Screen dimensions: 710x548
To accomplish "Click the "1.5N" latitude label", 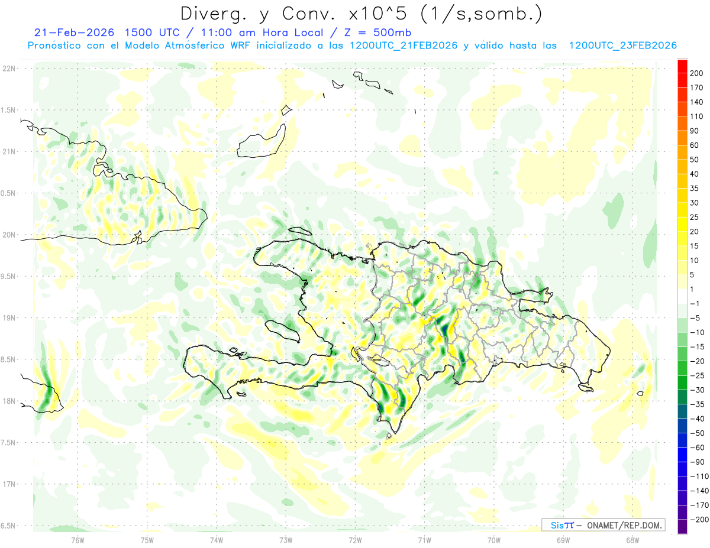I will point(8,110).
